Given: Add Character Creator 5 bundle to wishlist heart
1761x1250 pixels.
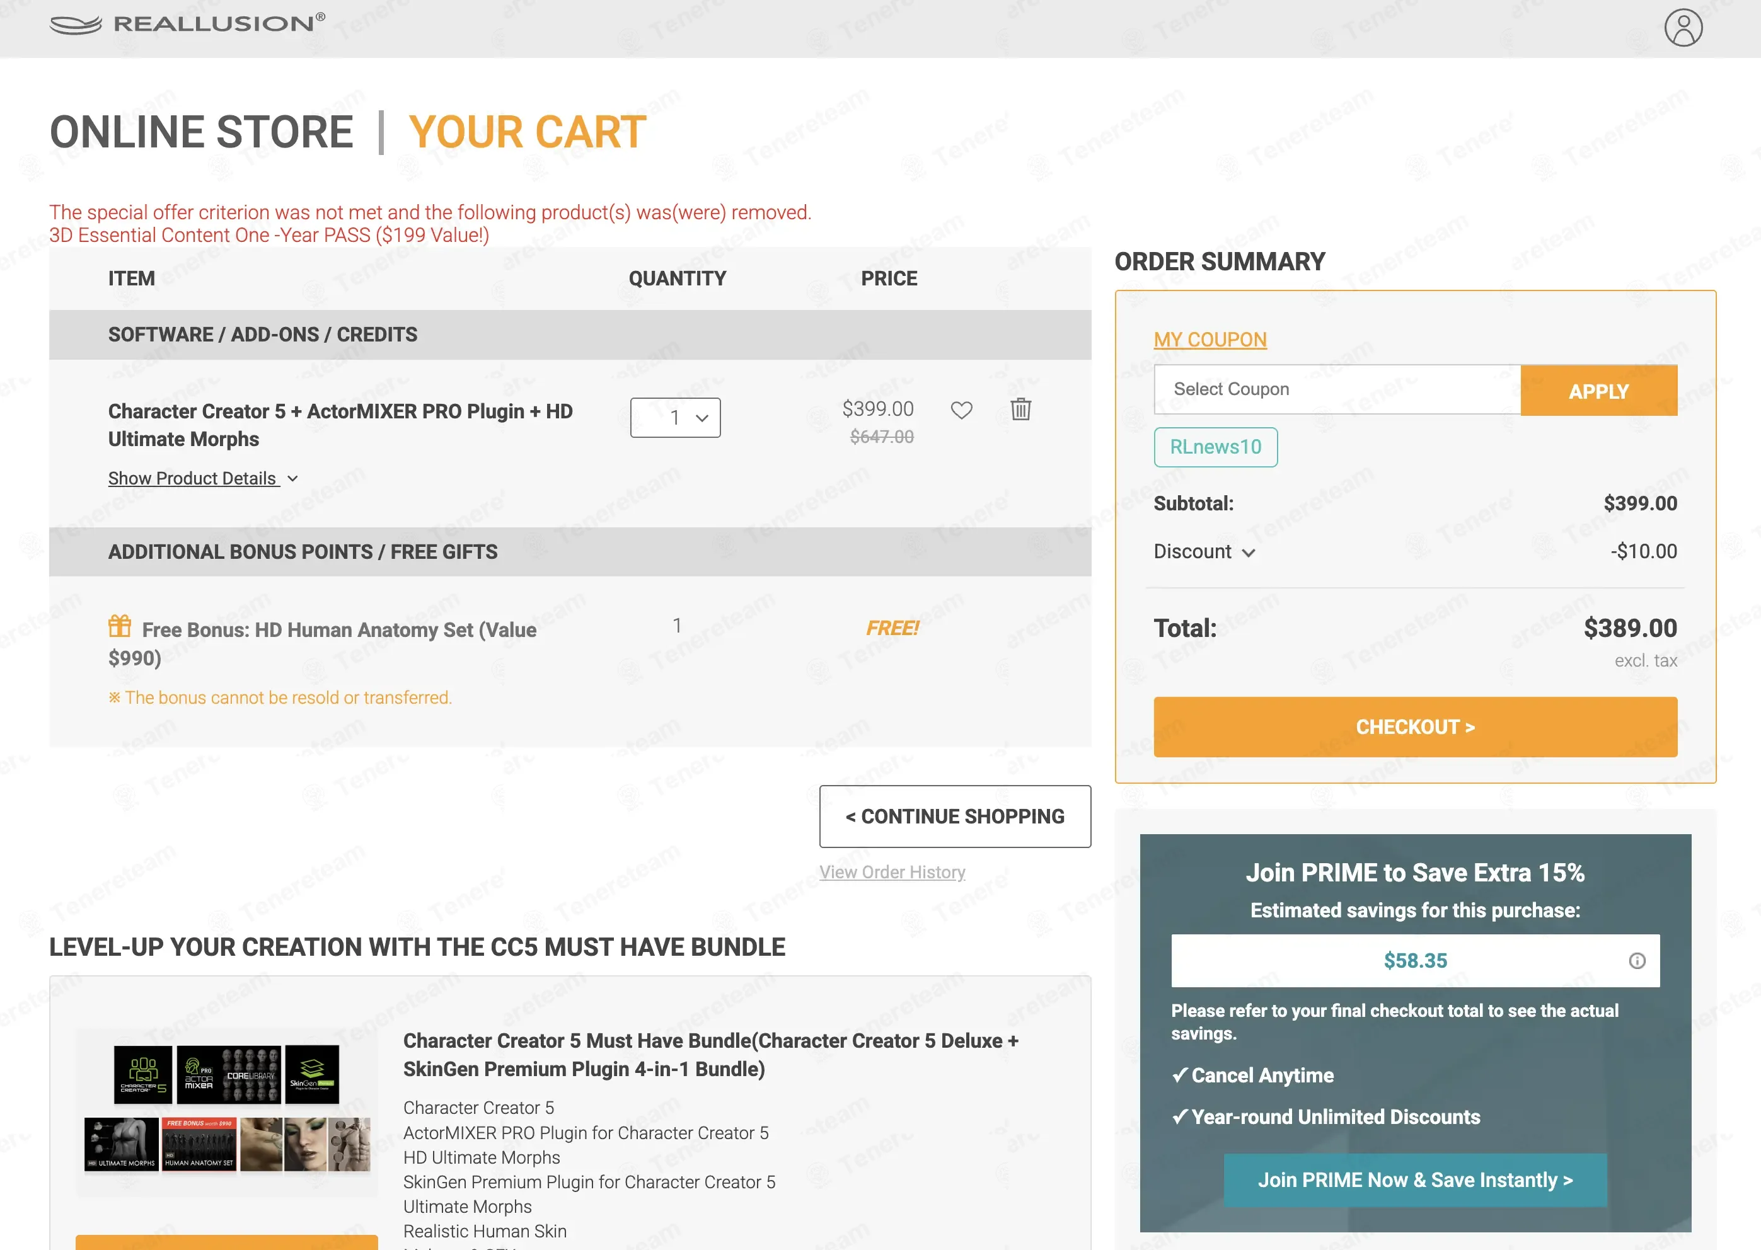Looking at the screenshot, I should (x=961, y=410).
